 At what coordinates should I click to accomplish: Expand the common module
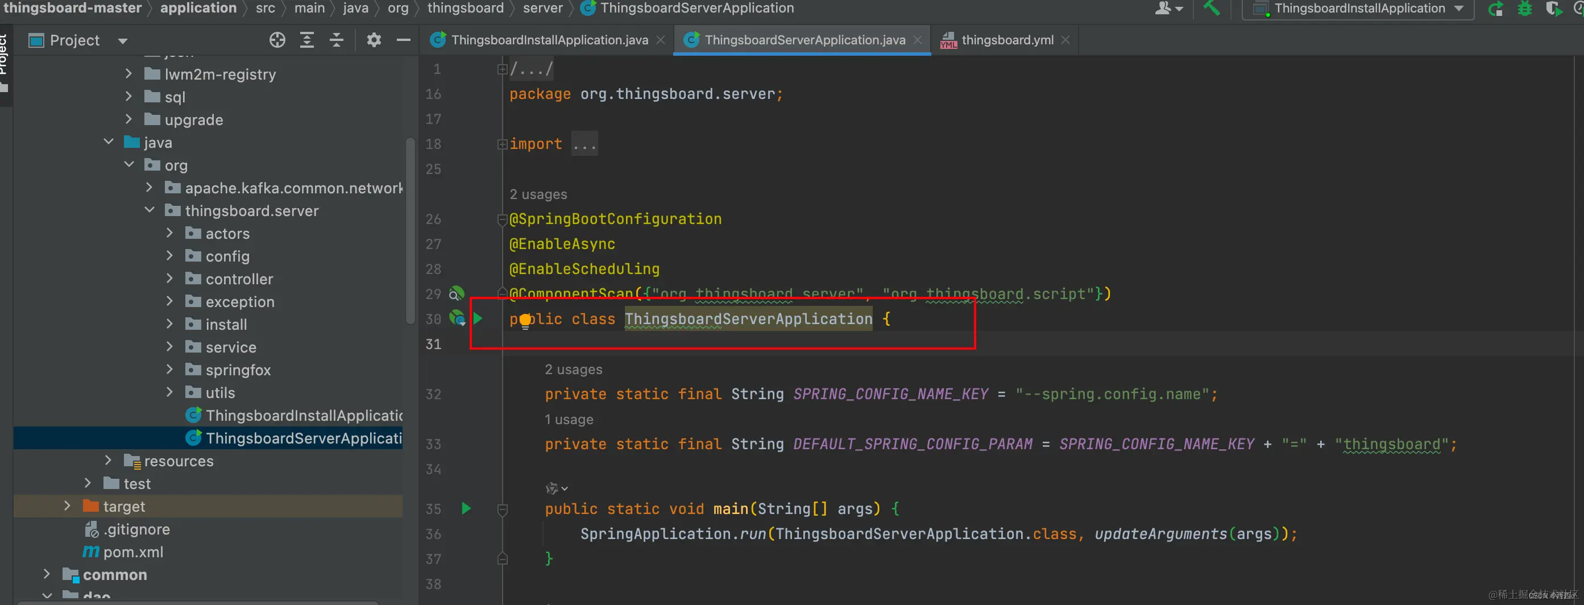point(47,574)
